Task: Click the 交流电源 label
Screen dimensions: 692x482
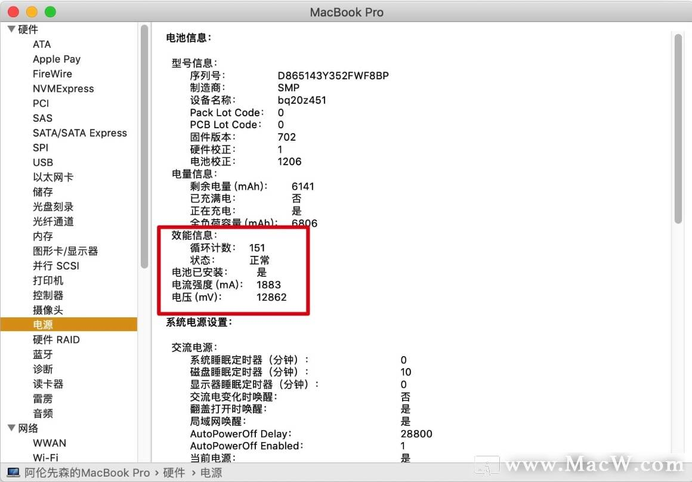Action: click(194, 347)
